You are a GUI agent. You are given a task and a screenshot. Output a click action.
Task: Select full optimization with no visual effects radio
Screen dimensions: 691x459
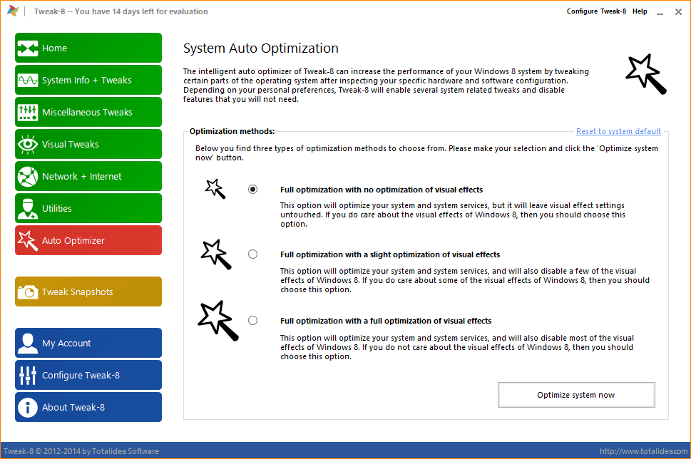[252, 190]
